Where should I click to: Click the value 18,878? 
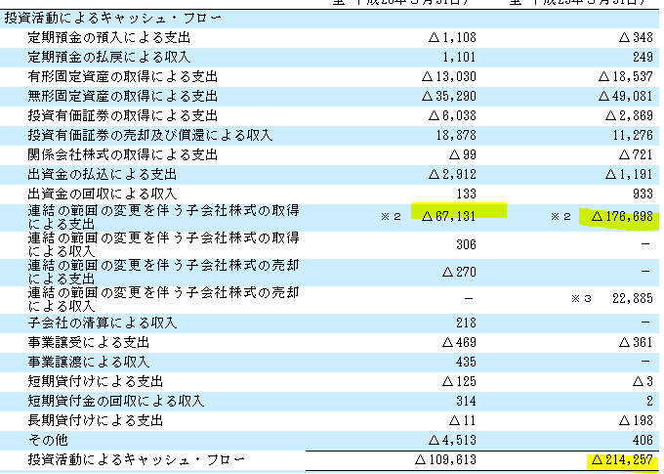point(456,135)
